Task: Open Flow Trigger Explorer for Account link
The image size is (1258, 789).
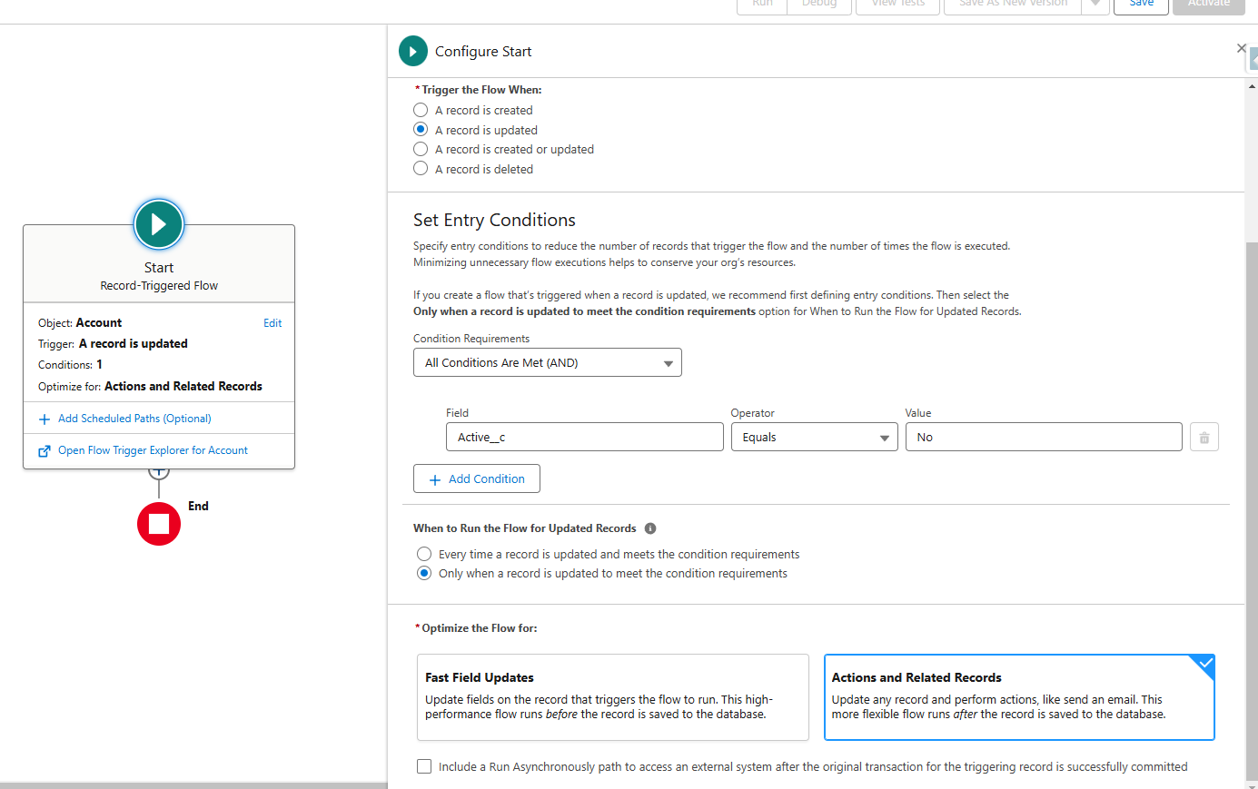Action: click(153, 450)
